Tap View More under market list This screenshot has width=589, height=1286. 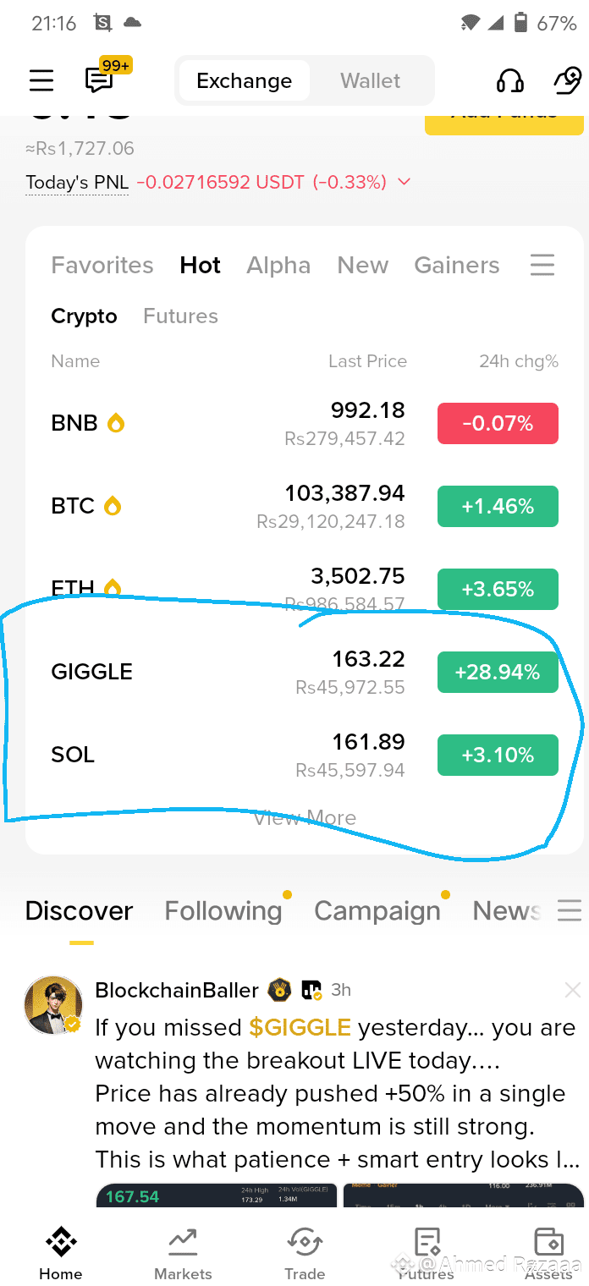[305, 818]
